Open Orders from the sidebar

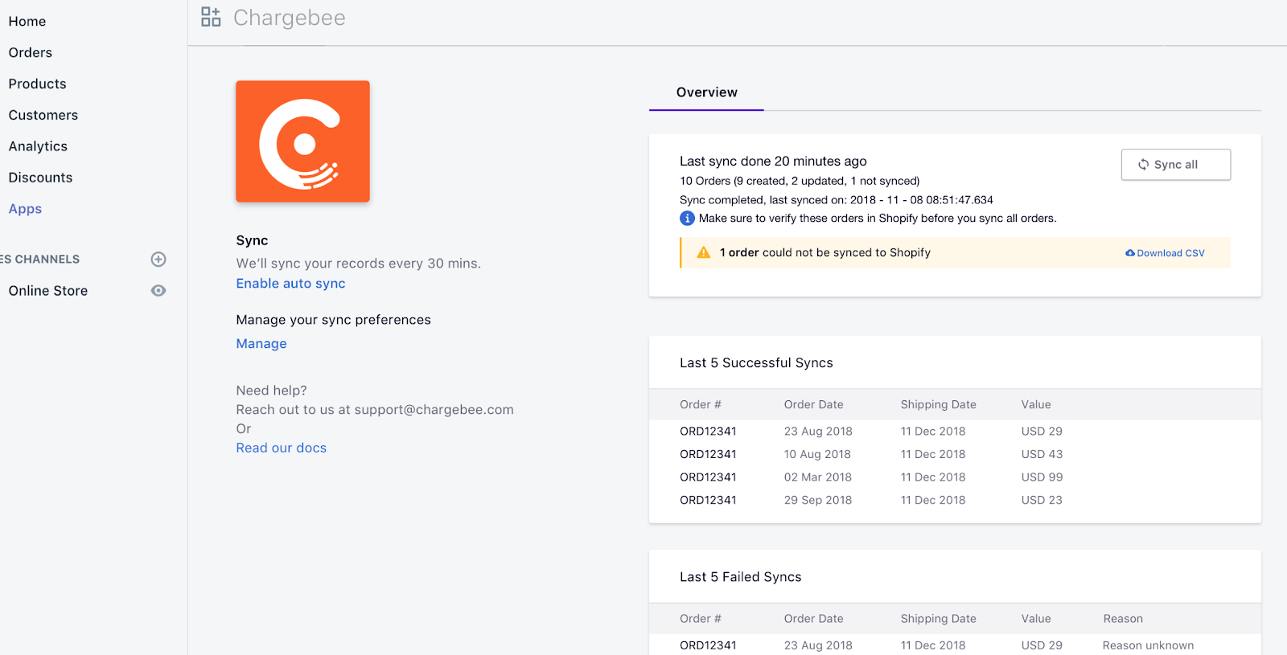31,53
